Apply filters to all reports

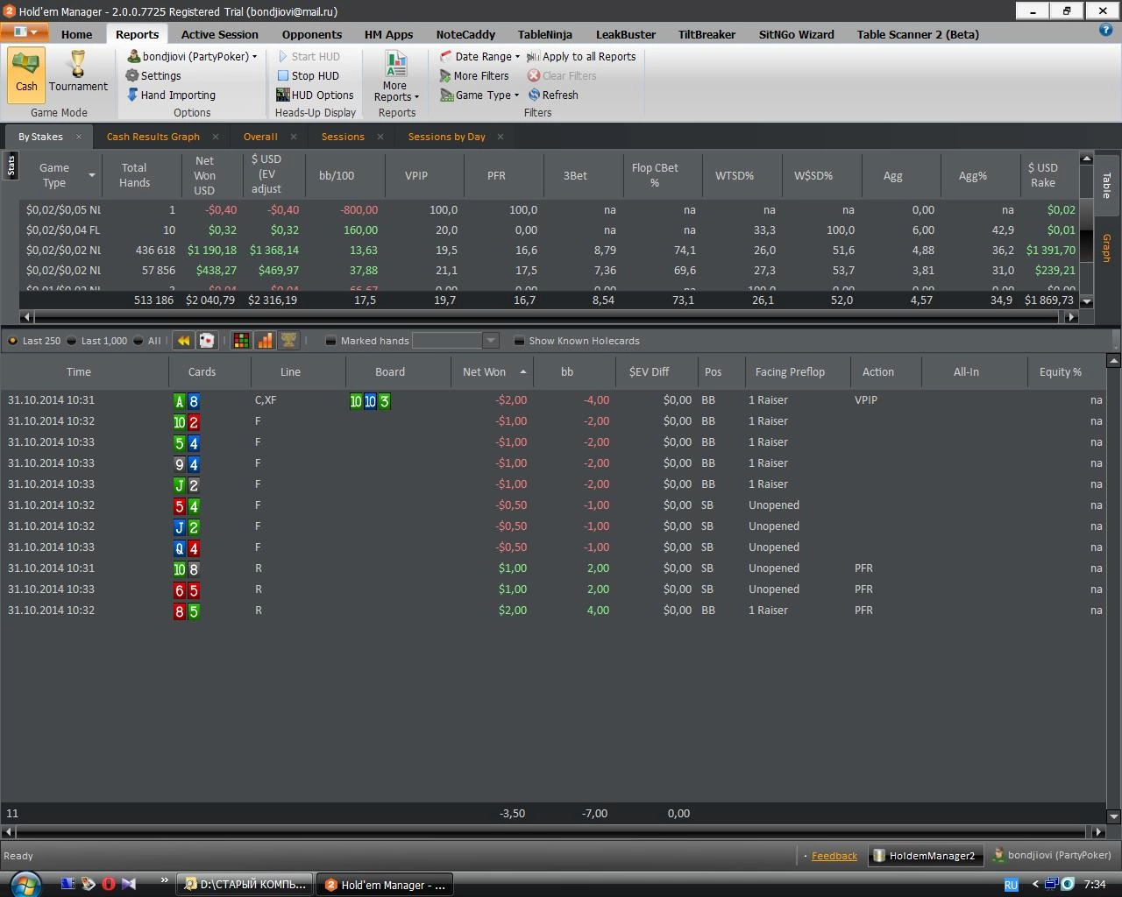(581, 57)
